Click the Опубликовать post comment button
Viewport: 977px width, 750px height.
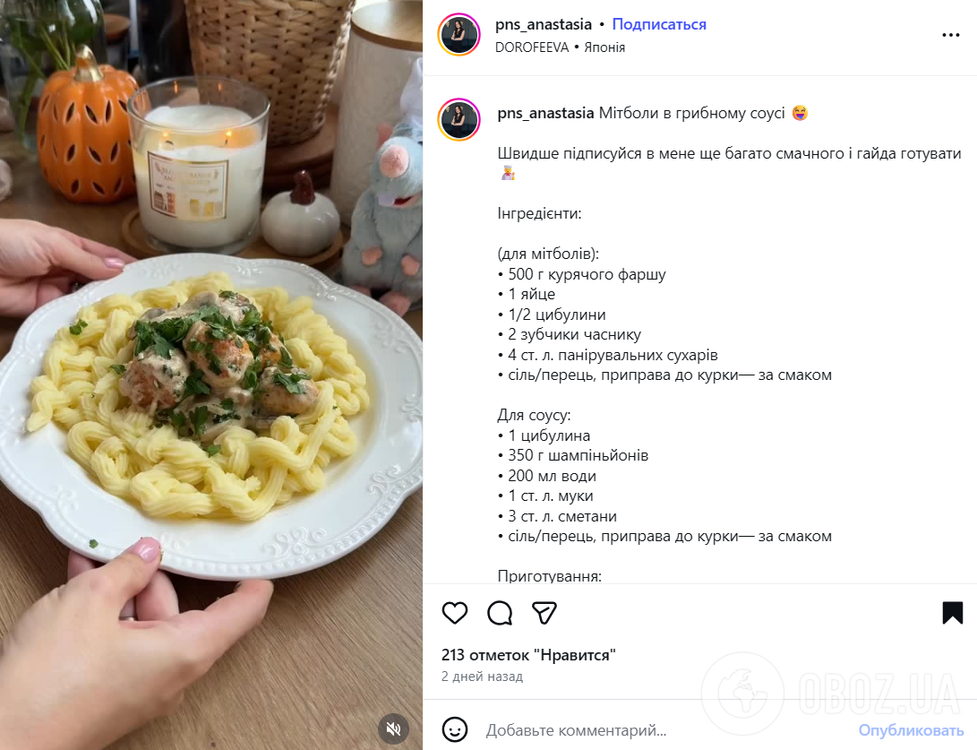tap(911, 730)
